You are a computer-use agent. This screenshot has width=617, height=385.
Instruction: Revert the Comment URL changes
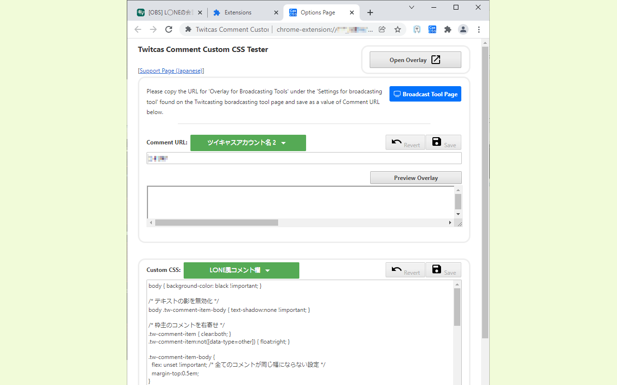(405, 142)
